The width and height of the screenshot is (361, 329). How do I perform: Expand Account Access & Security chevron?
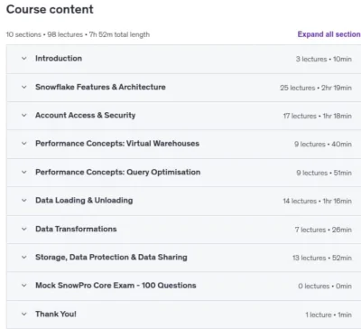tap(24, 115)
